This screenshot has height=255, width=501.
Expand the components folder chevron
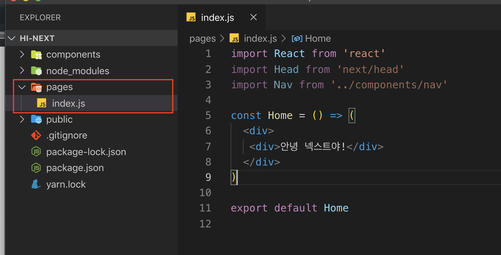(x=22, y=54)
